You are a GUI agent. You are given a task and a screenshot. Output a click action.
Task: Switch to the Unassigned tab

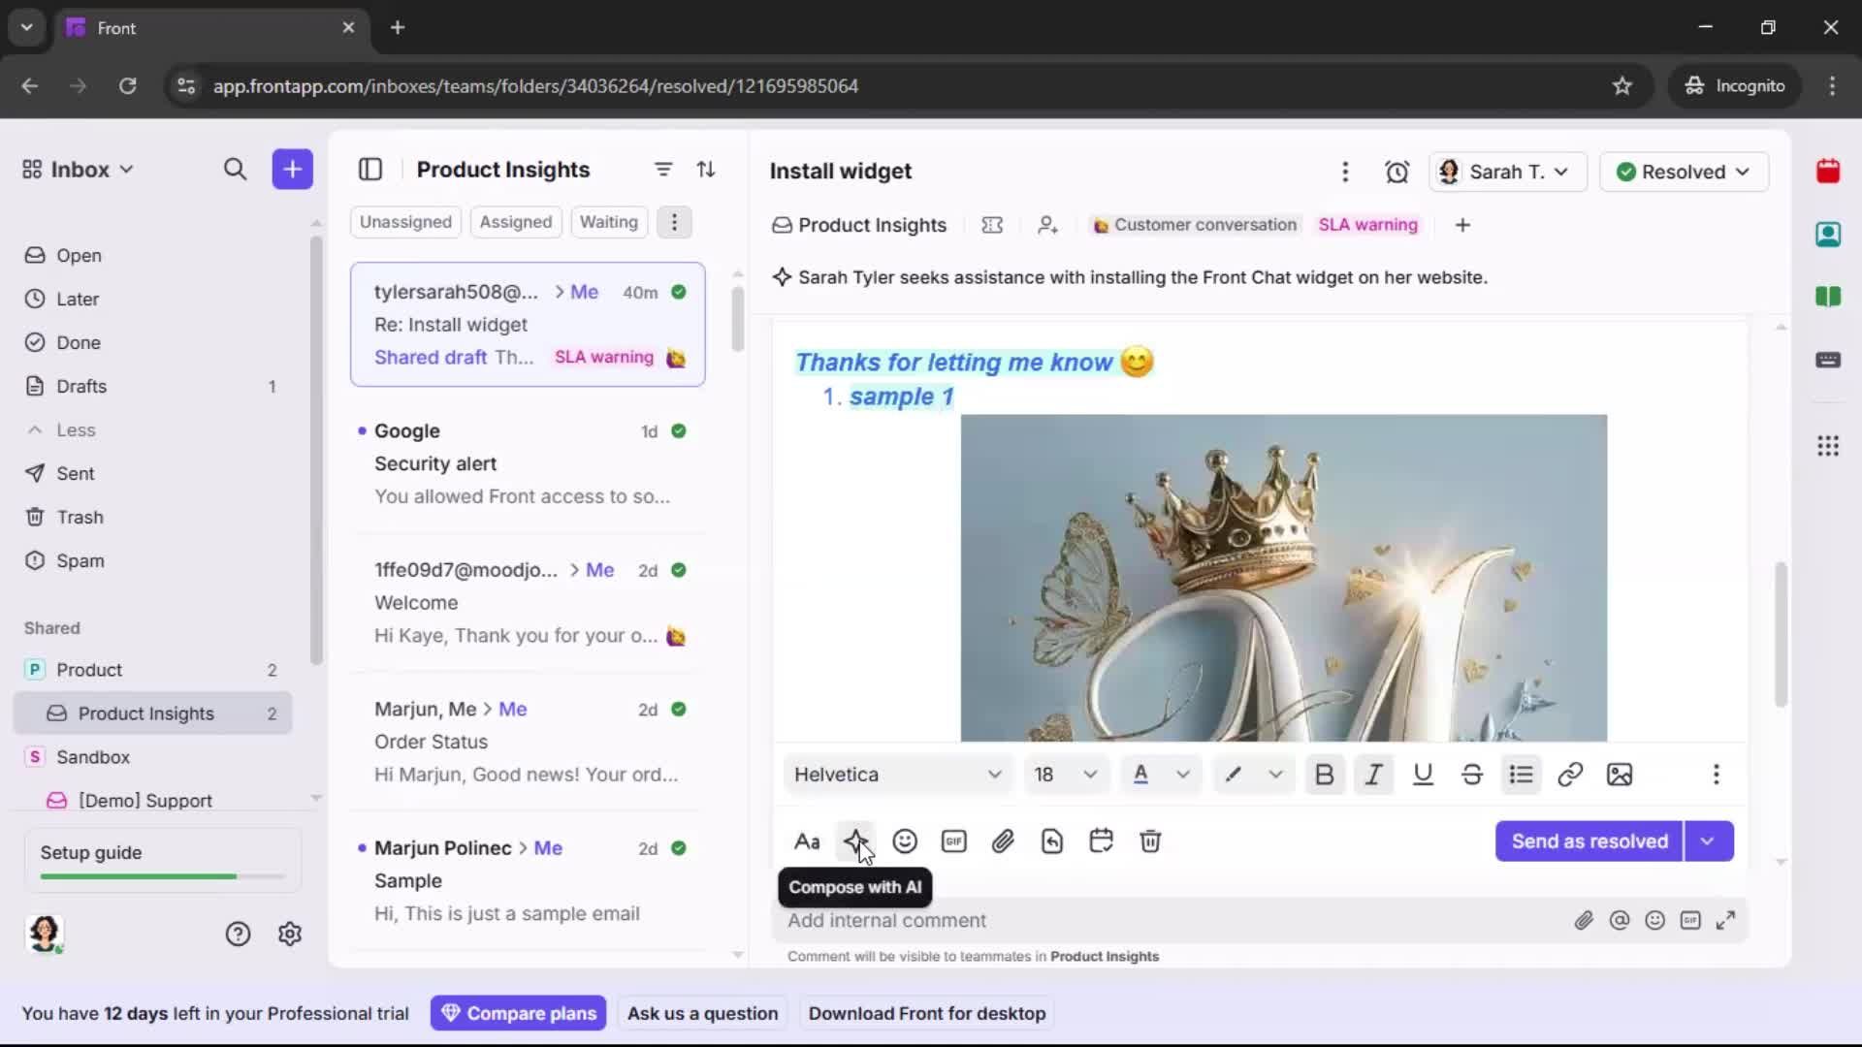pos(405,222)
